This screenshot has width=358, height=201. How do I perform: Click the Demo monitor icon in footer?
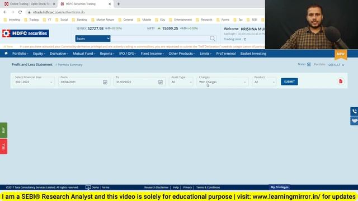[x=88, y=188]
